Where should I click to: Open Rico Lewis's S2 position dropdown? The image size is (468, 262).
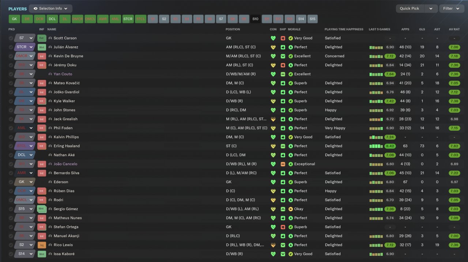(x=25, y=245)
